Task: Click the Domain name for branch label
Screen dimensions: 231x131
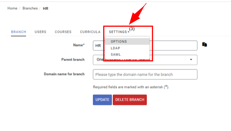Action: click(64, 74)
